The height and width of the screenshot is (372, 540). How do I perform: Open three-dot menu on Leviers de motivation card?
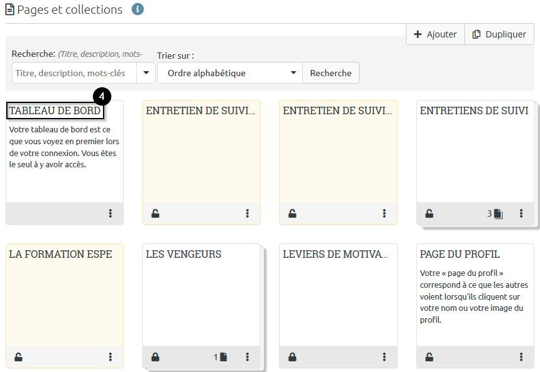[384, 357]
